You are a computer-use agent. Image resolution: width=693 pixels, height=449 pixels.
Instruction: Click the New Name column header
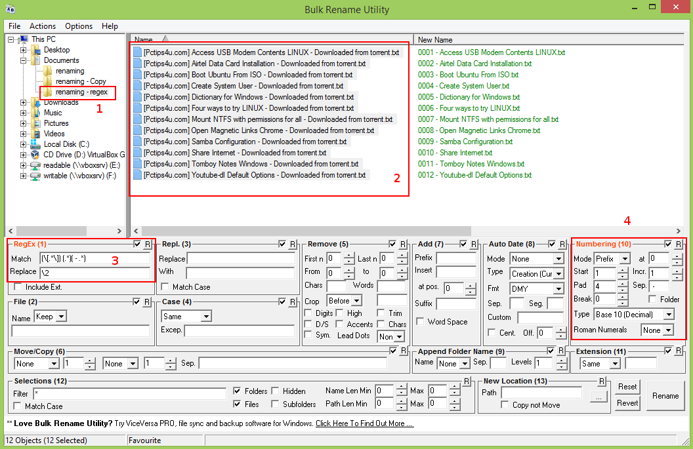549,39
